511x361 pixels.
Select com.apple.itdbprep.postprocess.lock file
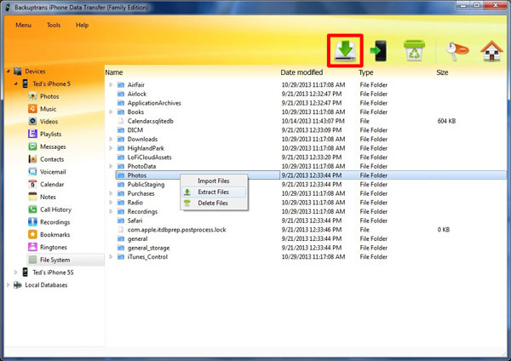coord(176,230)
